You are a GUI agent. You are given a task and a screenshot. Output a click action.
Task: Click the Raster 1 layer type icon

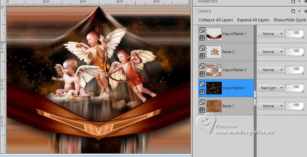click(202, 102)
